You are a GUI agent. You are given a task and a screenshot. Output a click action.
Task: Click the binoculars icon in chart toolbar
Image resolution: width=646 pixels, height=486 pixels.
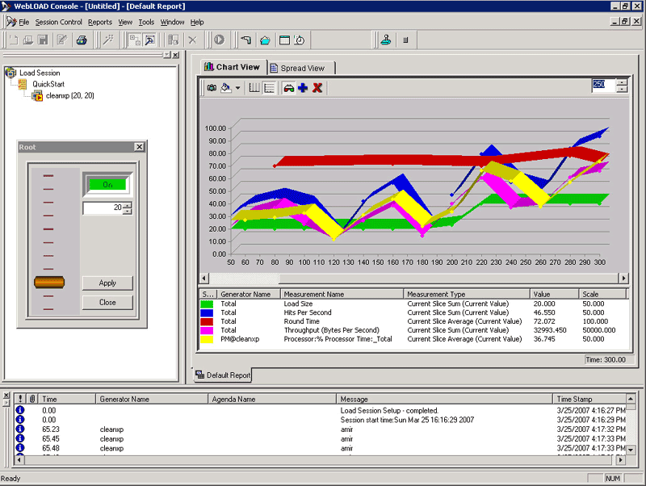click(x=288, y=88)
